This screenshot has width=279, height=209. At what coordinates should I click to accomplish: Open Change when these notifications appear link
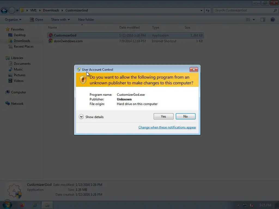(167, 127)
